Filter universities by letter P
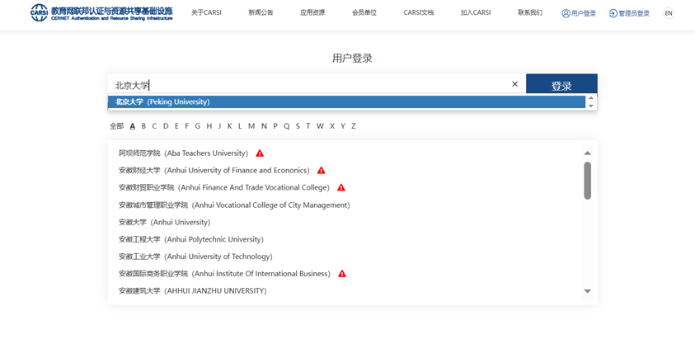Image resolution: width=695 pixels, height=339 pixels. tap(275, 126)
